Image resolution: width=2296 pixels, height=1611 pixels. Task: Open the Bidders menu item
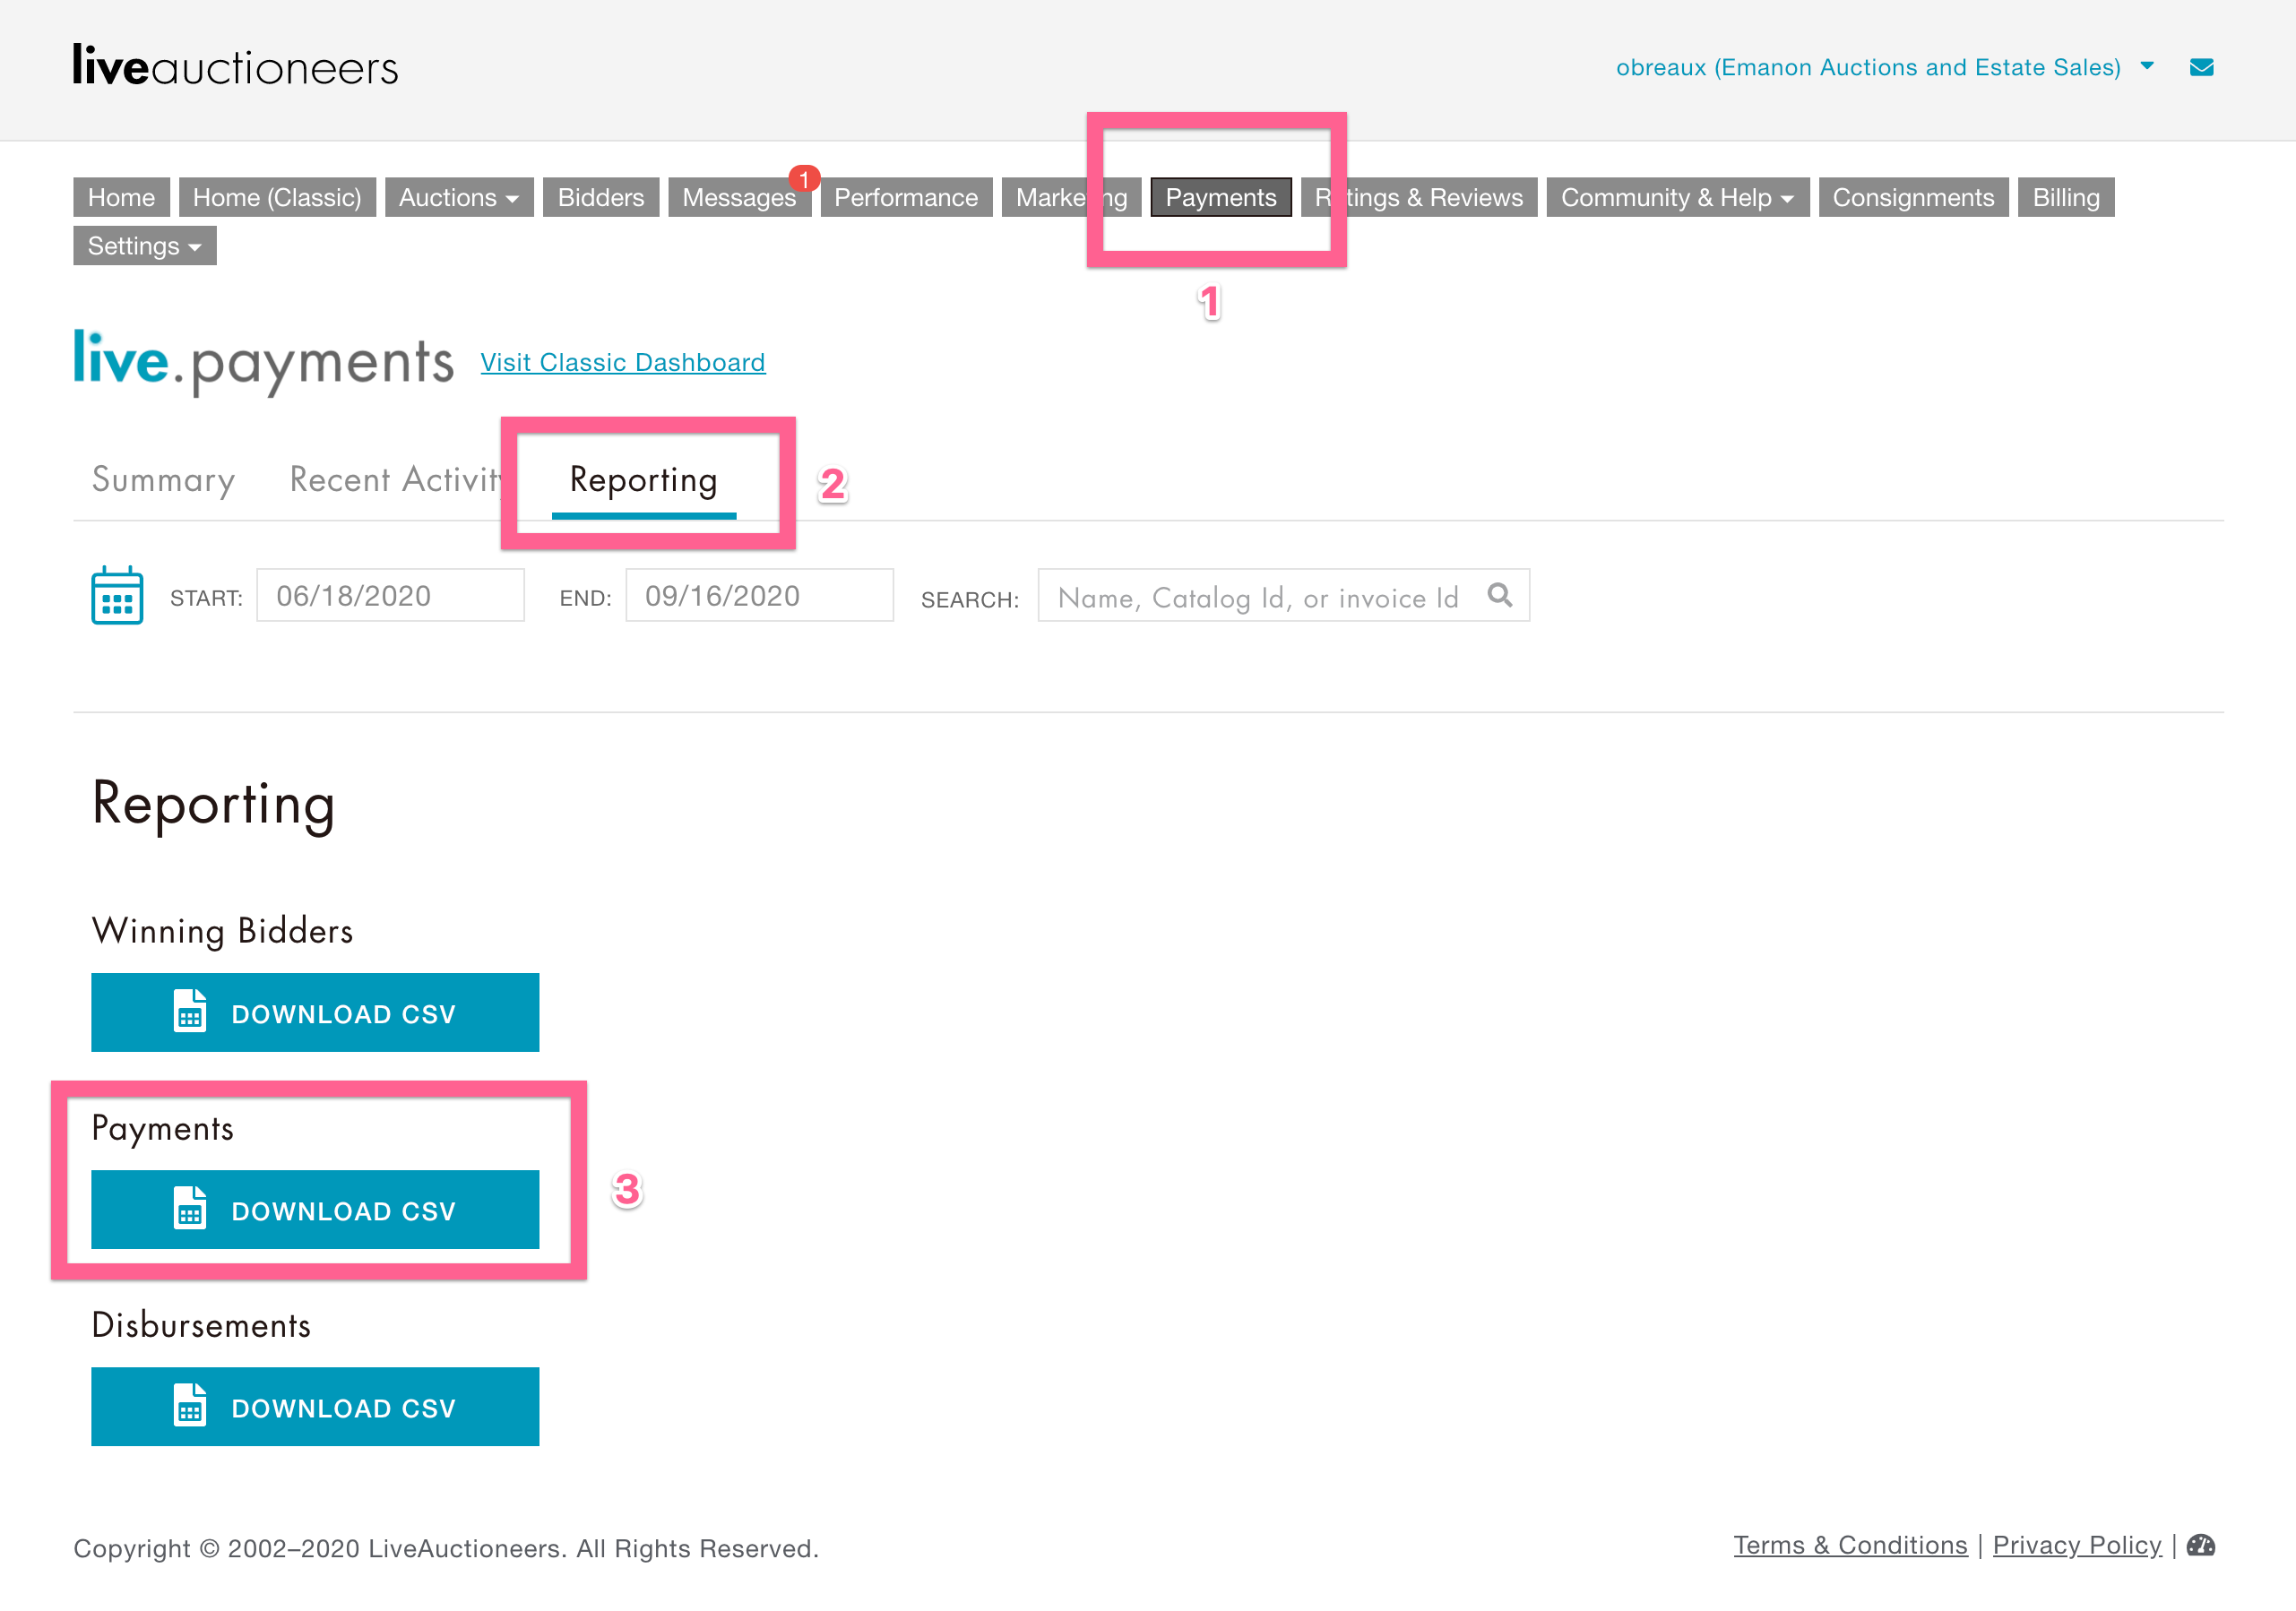(601, 197)
